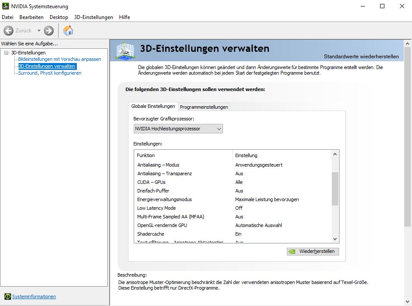Select the OpenGL-rendernde GPU row
The width and height of the screenshot is (412, 306).
pos(233,225)
